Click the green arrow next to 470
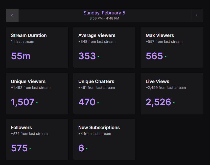 (x=98, y=103)
